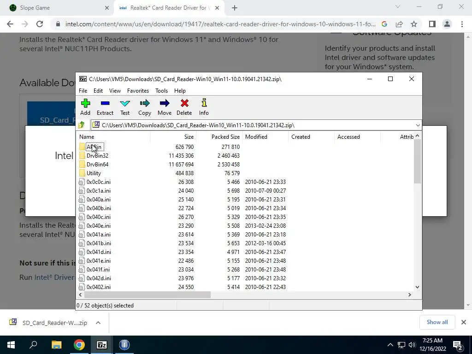472x354 pixels.
Task: Open tab search chevron in Chrome
Action: 398,6
